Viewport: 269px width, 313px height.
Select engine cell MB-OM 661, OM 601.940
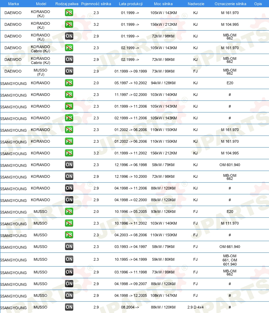(x=230, y=260)
